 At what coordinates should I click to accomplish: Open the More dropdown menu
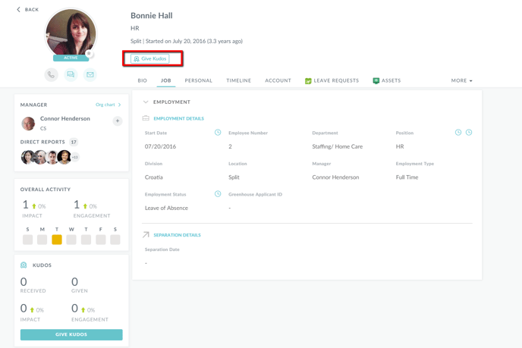(x=461, y=80)
